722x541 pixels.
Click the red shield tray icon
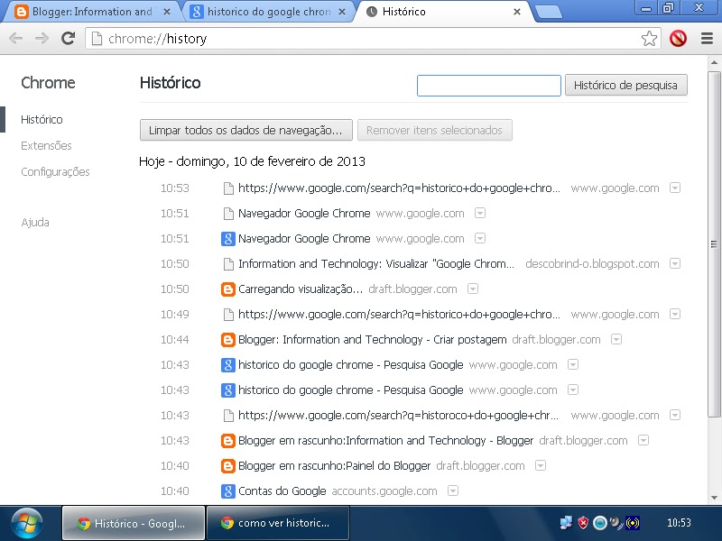pos(583,523)
